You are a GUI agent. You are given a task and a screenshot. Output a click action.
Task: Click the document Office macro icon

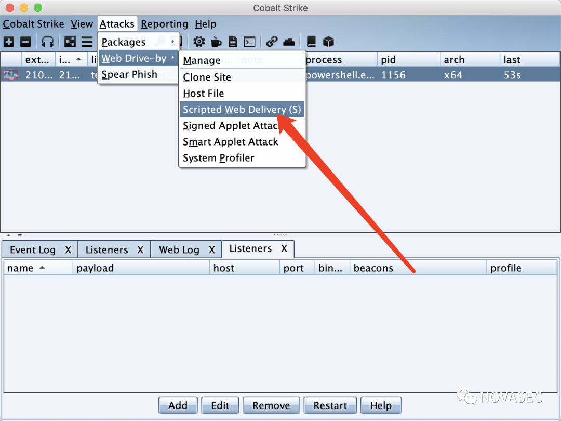[x=233, y=42]
